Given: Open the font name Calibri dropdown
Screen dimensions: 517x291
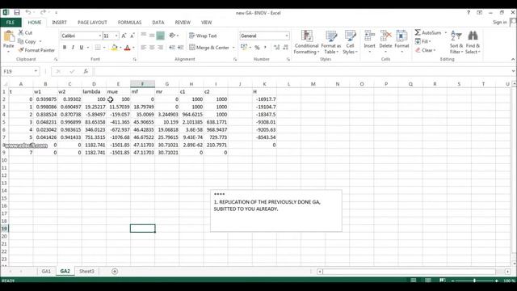Looking at the screenshot, I should point(100,36).
